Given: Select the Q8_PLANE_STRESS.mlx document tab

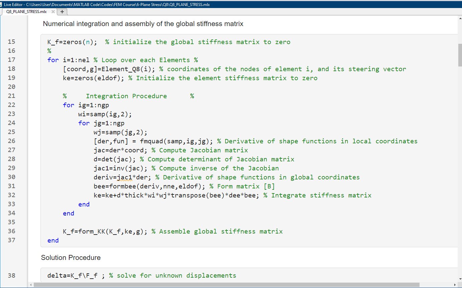Looking at the screenshot, I should coord(26,12).
